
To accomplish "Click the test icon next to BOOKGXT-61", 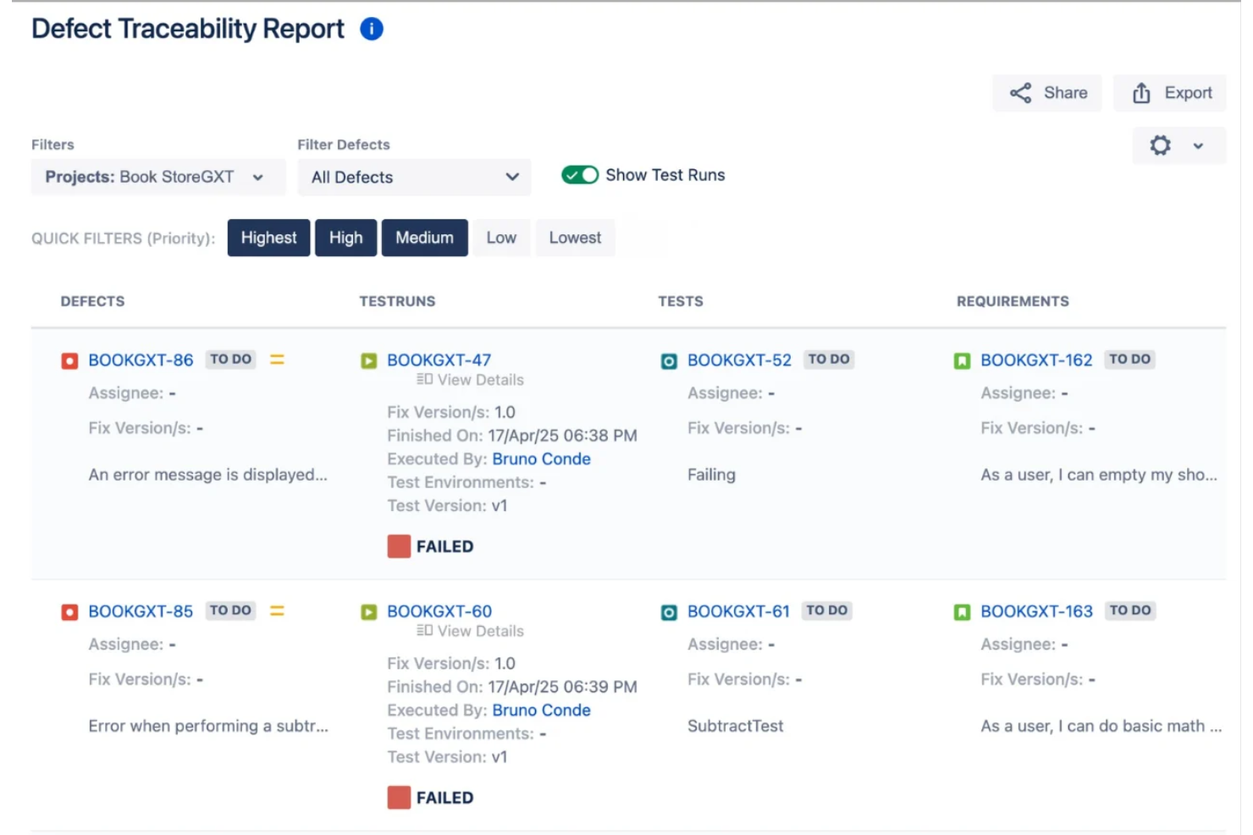I will click(x=668, y=611).
